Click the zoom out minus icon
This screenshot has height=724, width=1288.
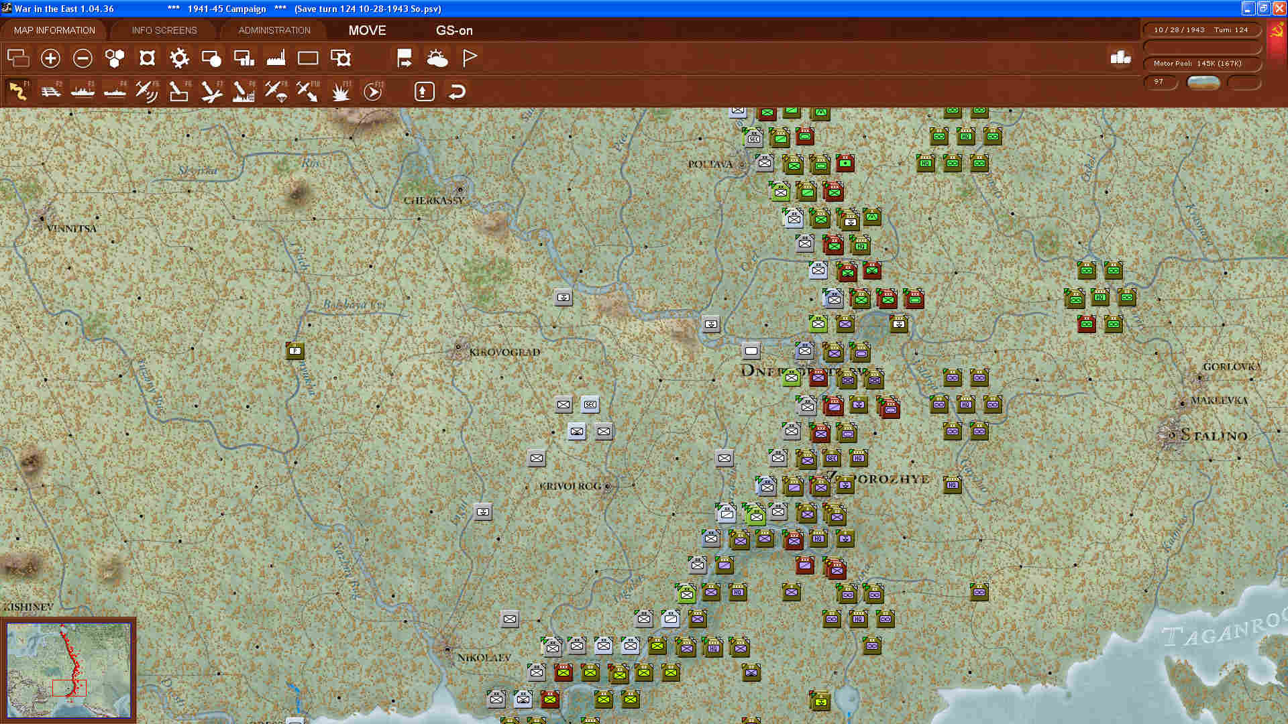(83, 58)
